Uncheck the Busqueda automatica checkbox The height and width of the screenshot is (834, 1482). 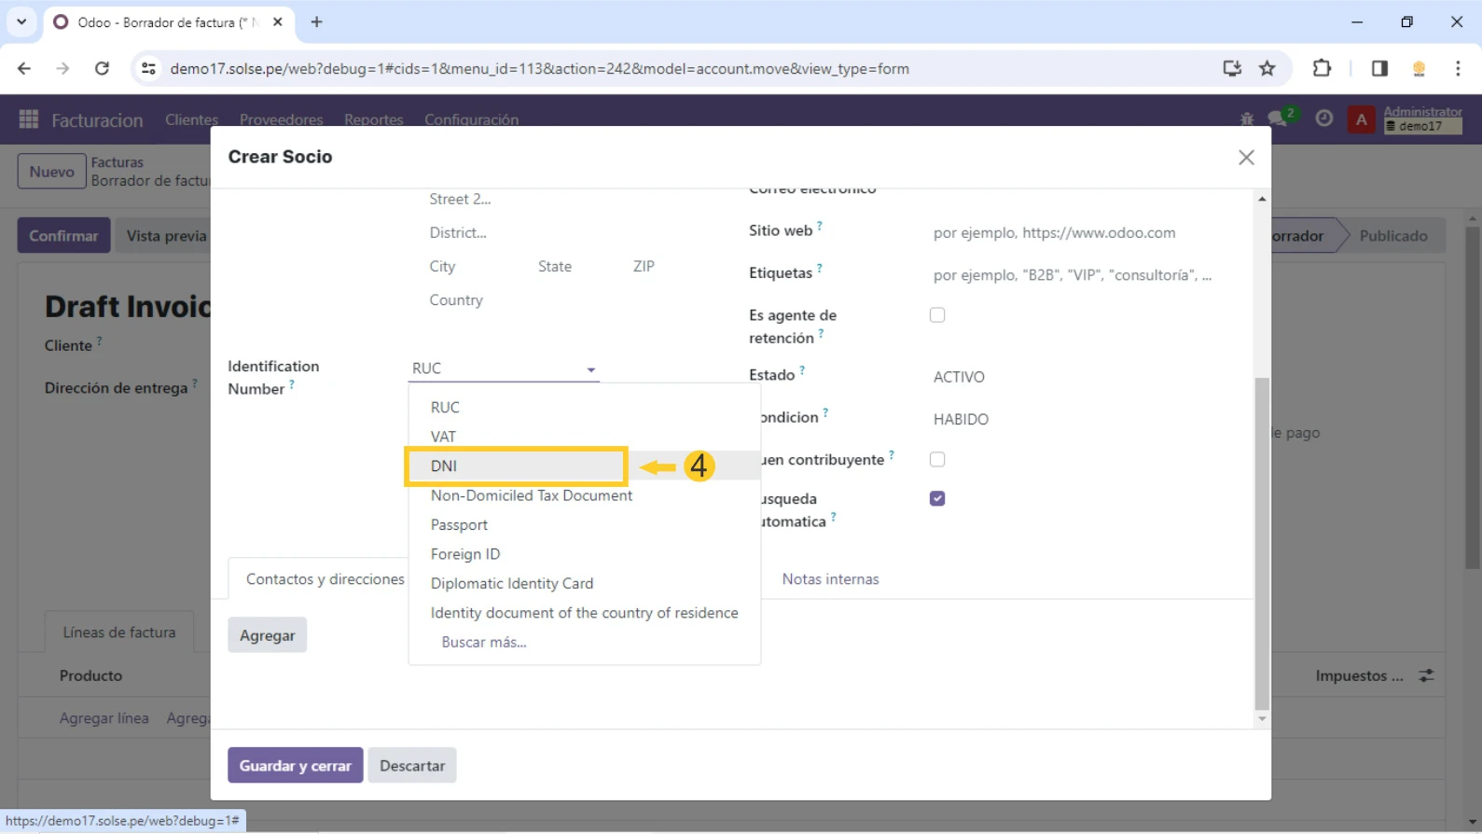937,498
